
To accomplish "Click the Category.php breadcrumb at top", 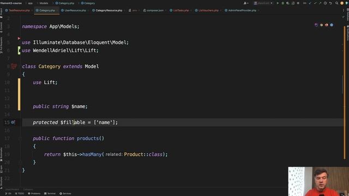I will tap(65, 3).
